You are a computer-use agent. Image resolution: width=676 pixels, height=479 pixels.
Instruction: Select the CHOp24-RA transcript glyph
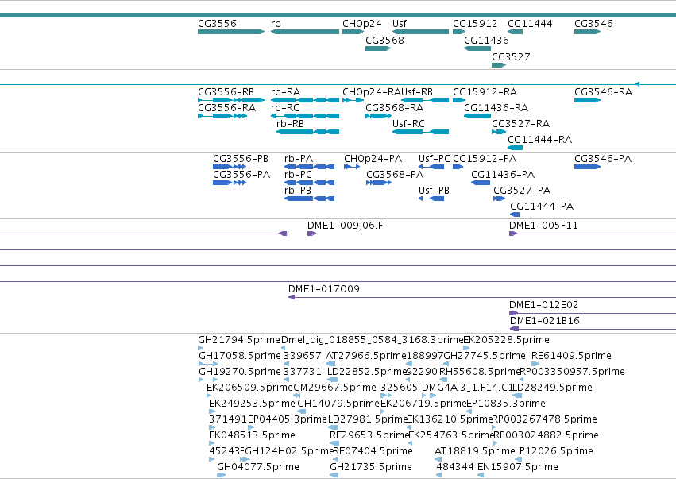[x=353, y=100]
